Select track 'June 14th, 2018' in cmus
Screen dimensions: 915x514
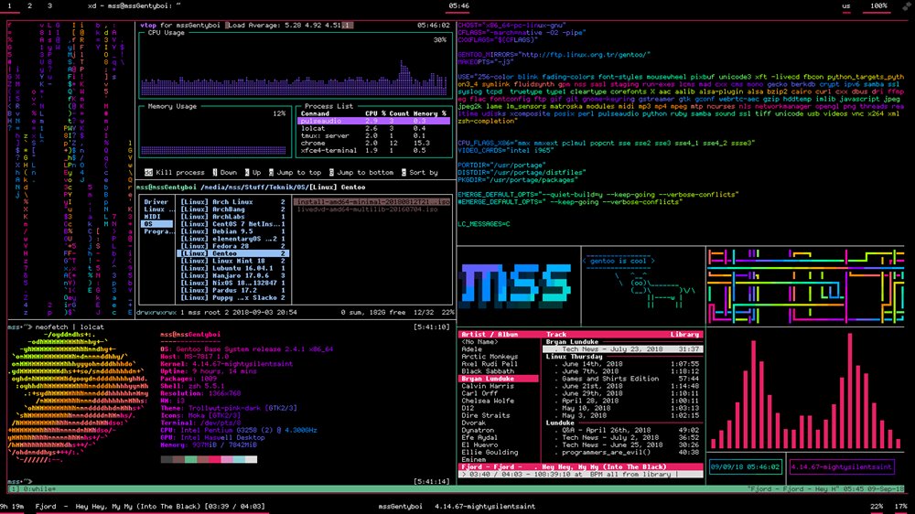[622, 364]
